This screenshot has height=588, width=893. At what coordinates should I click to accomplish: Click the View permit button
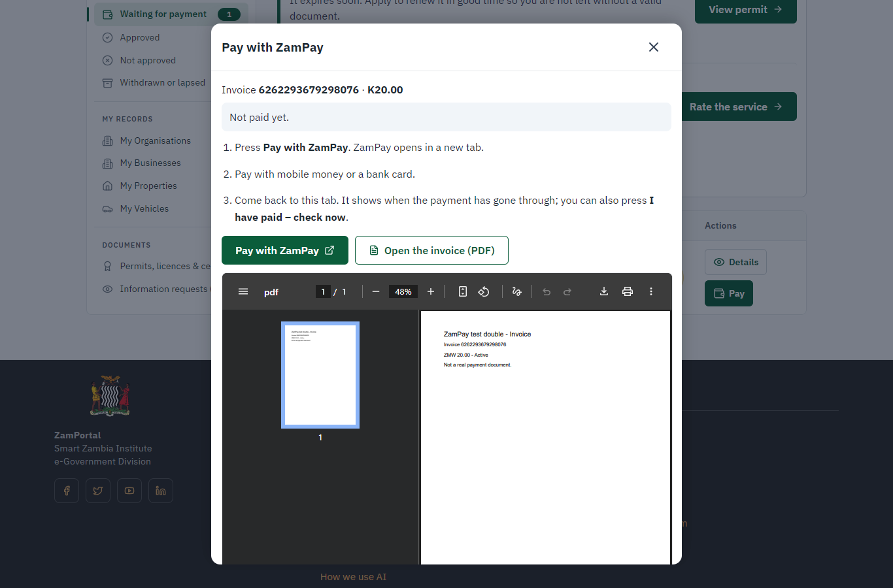pyautogui.click(x=745, y=9)
